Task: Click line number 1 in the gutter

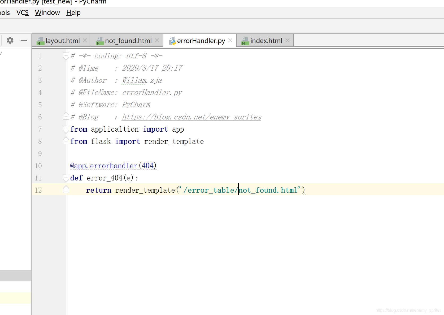Action: 40,56
